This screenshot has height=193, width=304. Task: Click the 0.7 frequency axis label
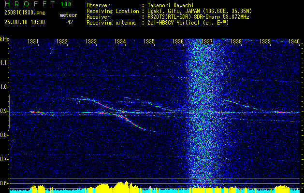(x=3, y=159)
